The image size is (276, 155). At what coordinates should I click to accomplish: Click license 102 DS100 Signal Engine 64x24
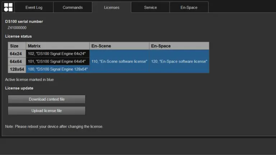pyautogui.click(x=58, y=53)
